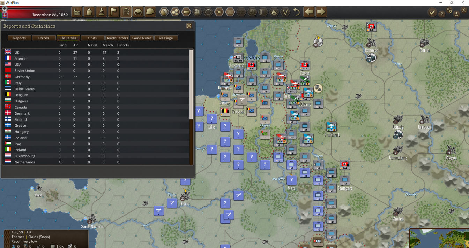The width and height of the screenshot is (469, 248).
Task: Open the research microscope icon
Action: pyautogui.click(x=102, y=12)
